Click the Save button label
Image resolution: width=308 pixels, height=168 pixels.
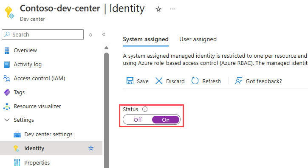tap(143, 81)
